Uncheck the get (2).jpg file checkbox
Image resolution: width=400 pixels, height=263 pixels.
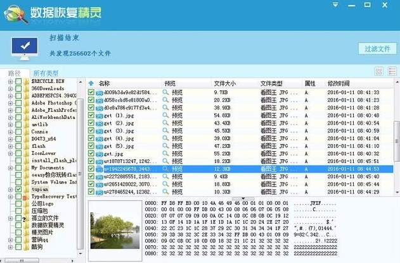point(91,123)
